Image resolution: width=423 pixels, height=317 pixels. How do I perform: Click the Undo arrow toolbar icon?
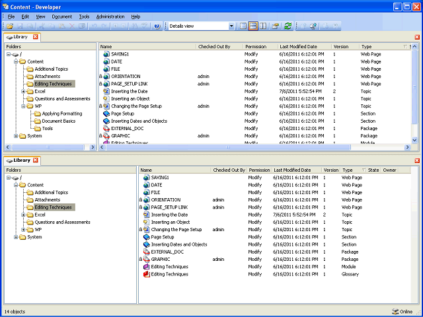[x=94, y=26]
